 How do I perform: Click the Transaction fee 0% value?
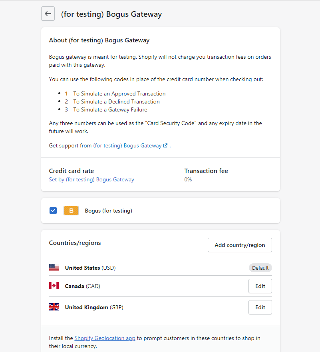pos(188,179)
